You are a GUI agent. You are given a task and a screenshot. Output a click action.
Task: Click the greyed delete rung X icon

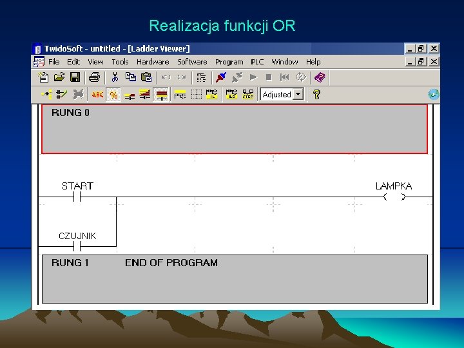(78, 95)
